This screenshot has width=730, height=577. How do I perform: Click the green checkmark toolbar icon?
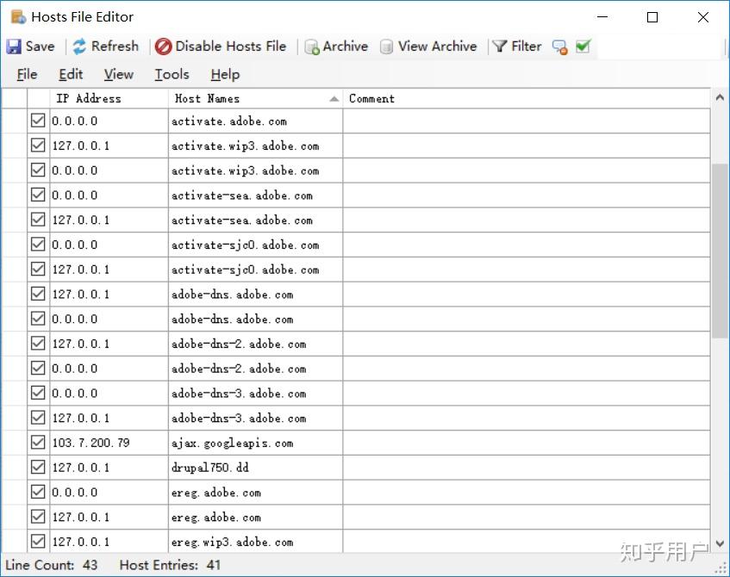583,47
